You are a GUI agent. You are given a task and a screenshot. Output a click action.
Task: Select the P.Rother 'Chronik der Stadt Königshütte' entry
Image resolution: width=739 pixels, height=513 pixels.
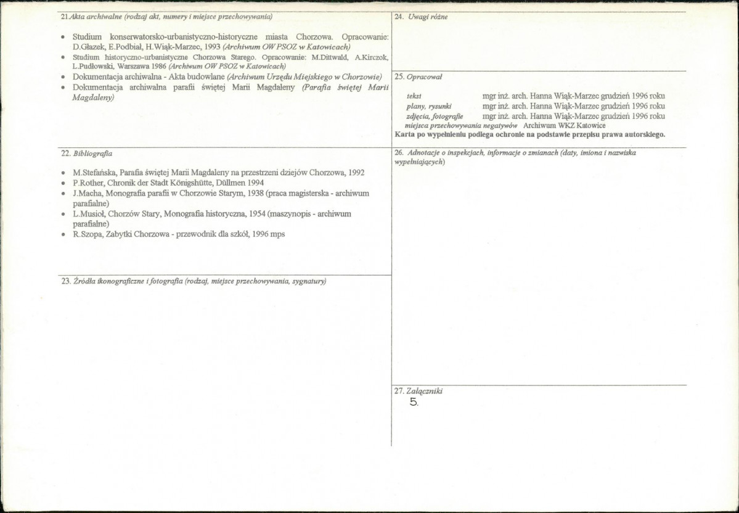168,183
